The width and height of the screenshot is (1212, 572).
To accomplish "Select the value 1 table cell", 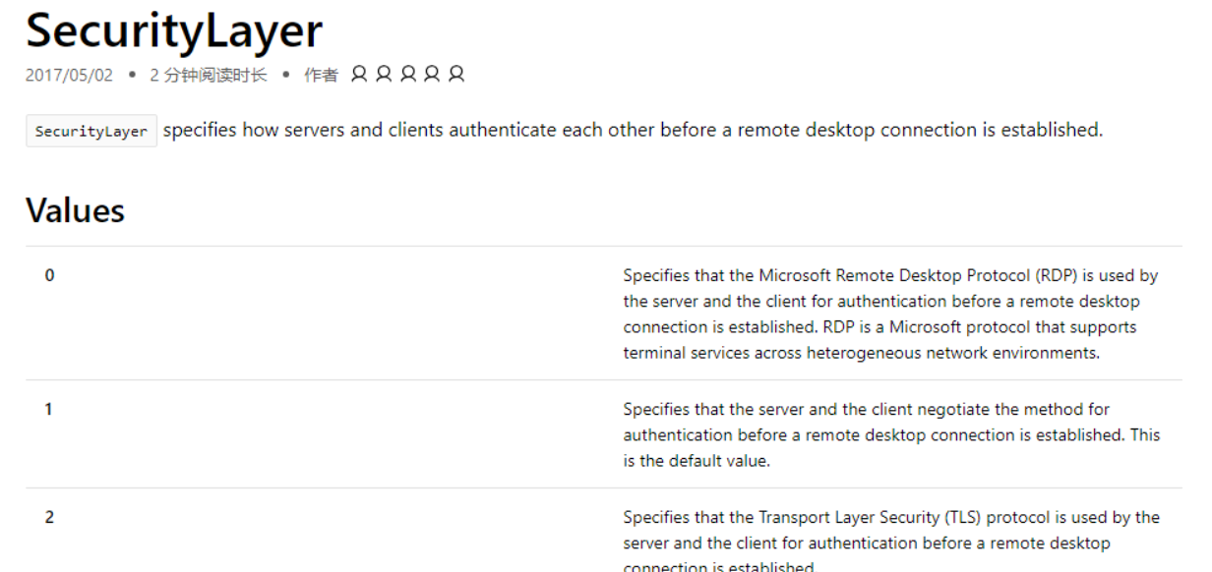I will point(48,410).
